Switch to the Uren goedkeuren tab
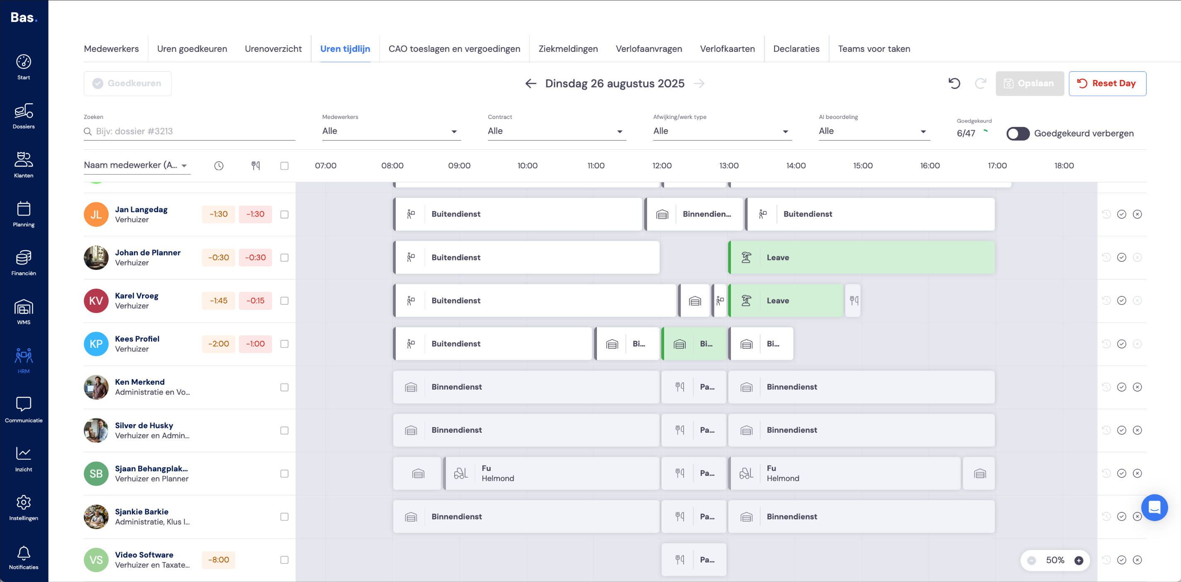Viewport: 1181px width, 582px height. click(192, 48)
